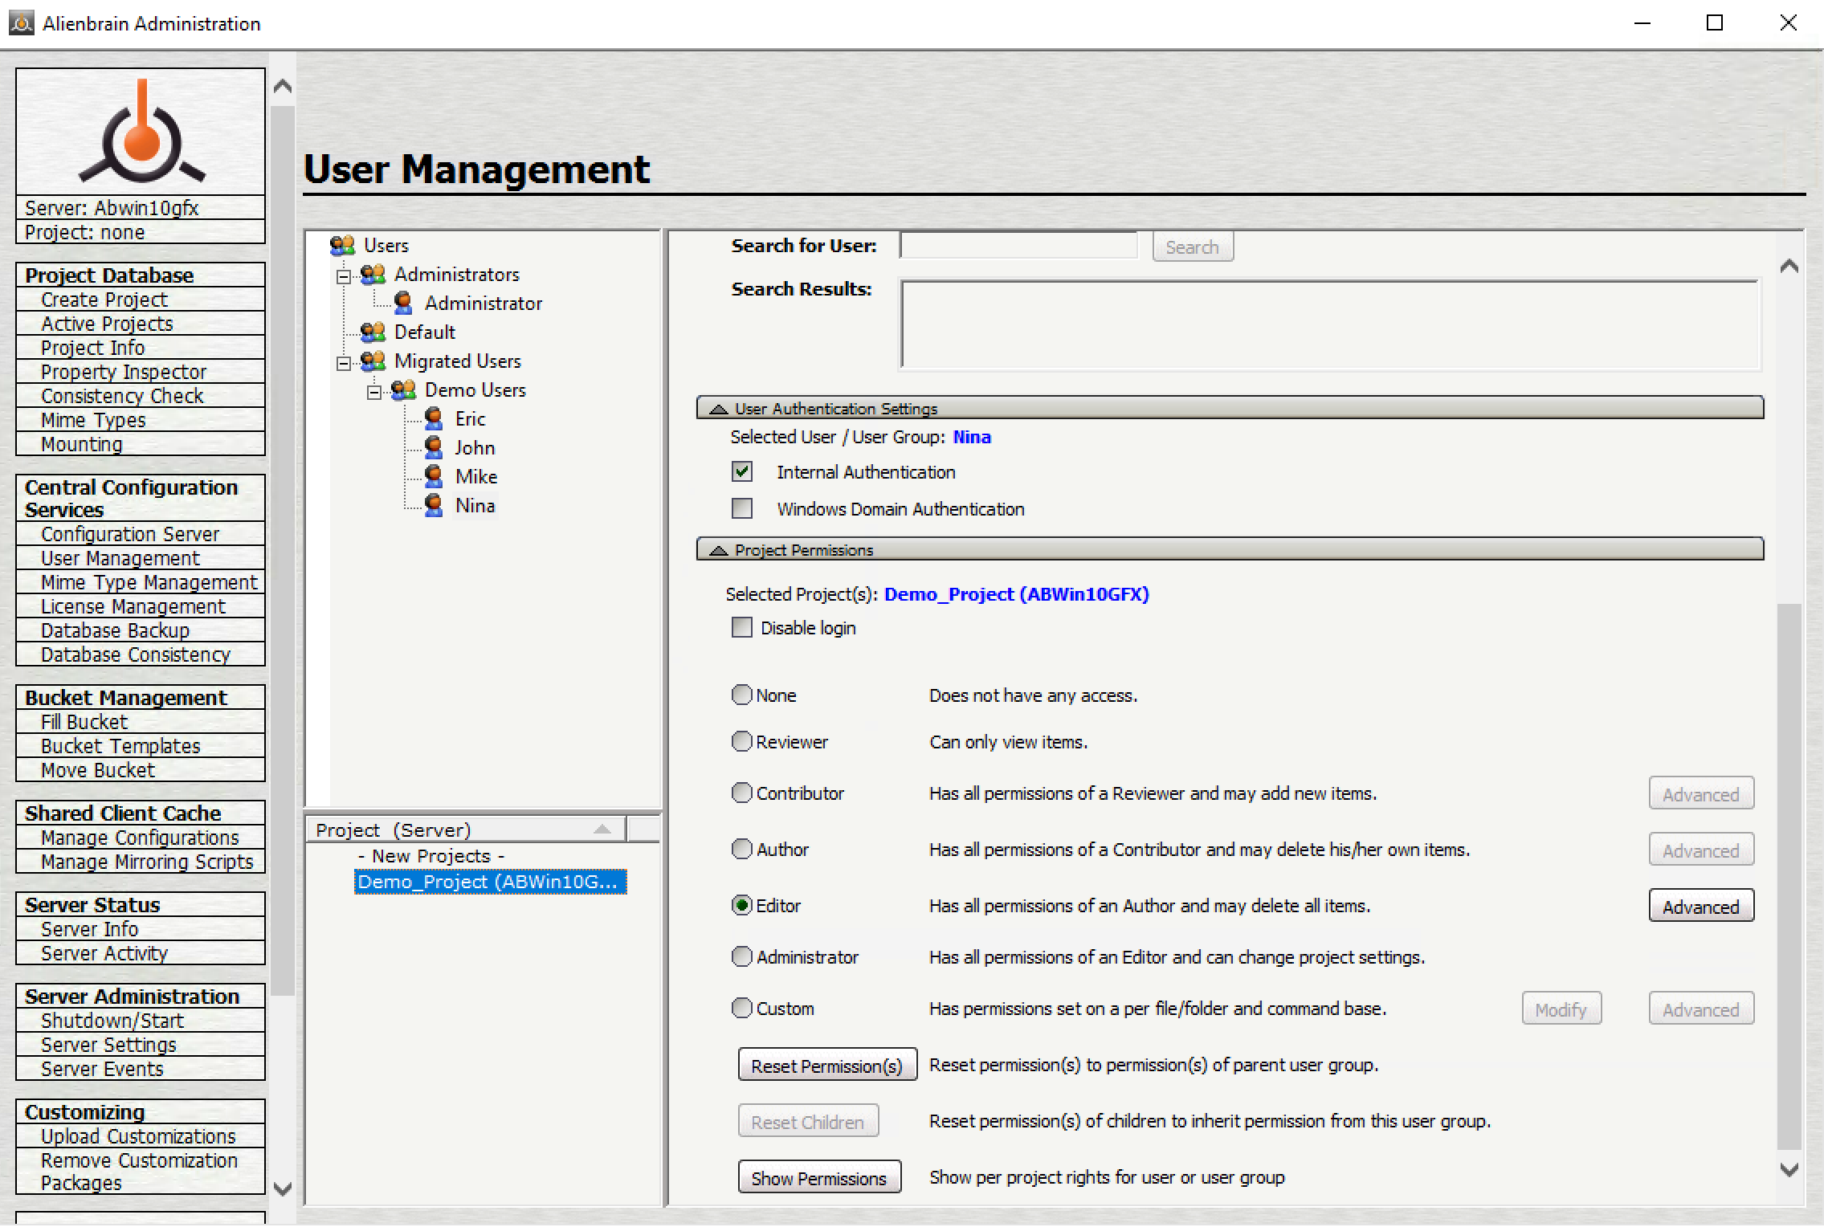Open Server Settings in the sidebar menu
1824x1227 pixels.
[109, 1045]
